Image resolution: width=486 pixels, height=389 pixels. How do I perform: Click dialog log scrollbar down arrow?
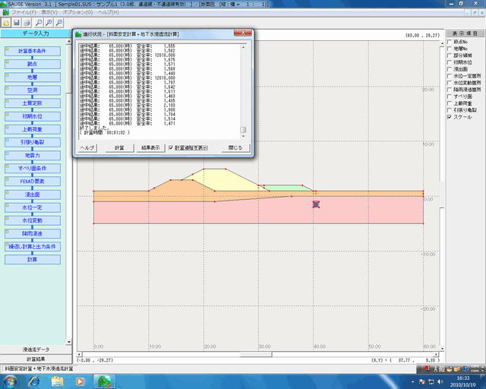pyautogui.click(x=243, y=136)
